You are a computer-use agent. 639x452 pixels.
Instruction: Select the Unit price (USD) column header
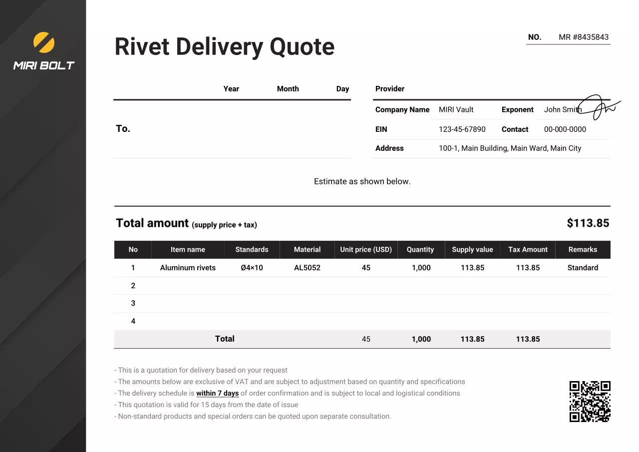pos(366,250)
